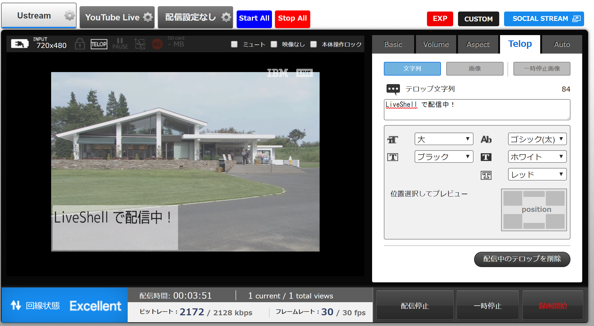Click the lock icon in toolbar
The height and width of the screenshot is (326, 594).
80,44
